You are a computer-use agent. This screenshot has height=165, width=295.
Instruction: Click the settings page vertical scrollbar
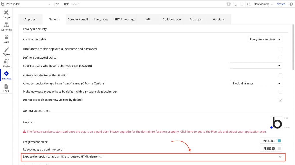click(293, 47)
